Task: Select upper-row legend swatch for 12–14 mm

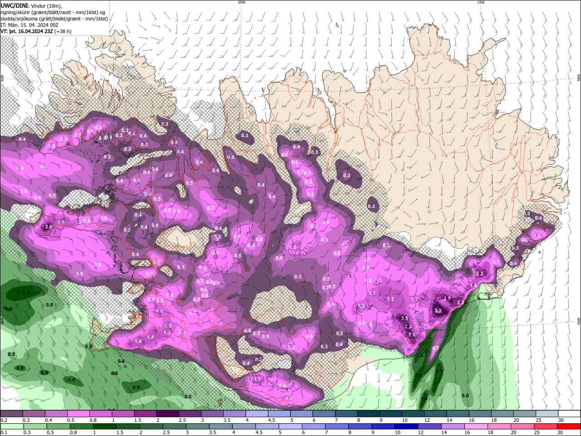Action: [435, 414]
